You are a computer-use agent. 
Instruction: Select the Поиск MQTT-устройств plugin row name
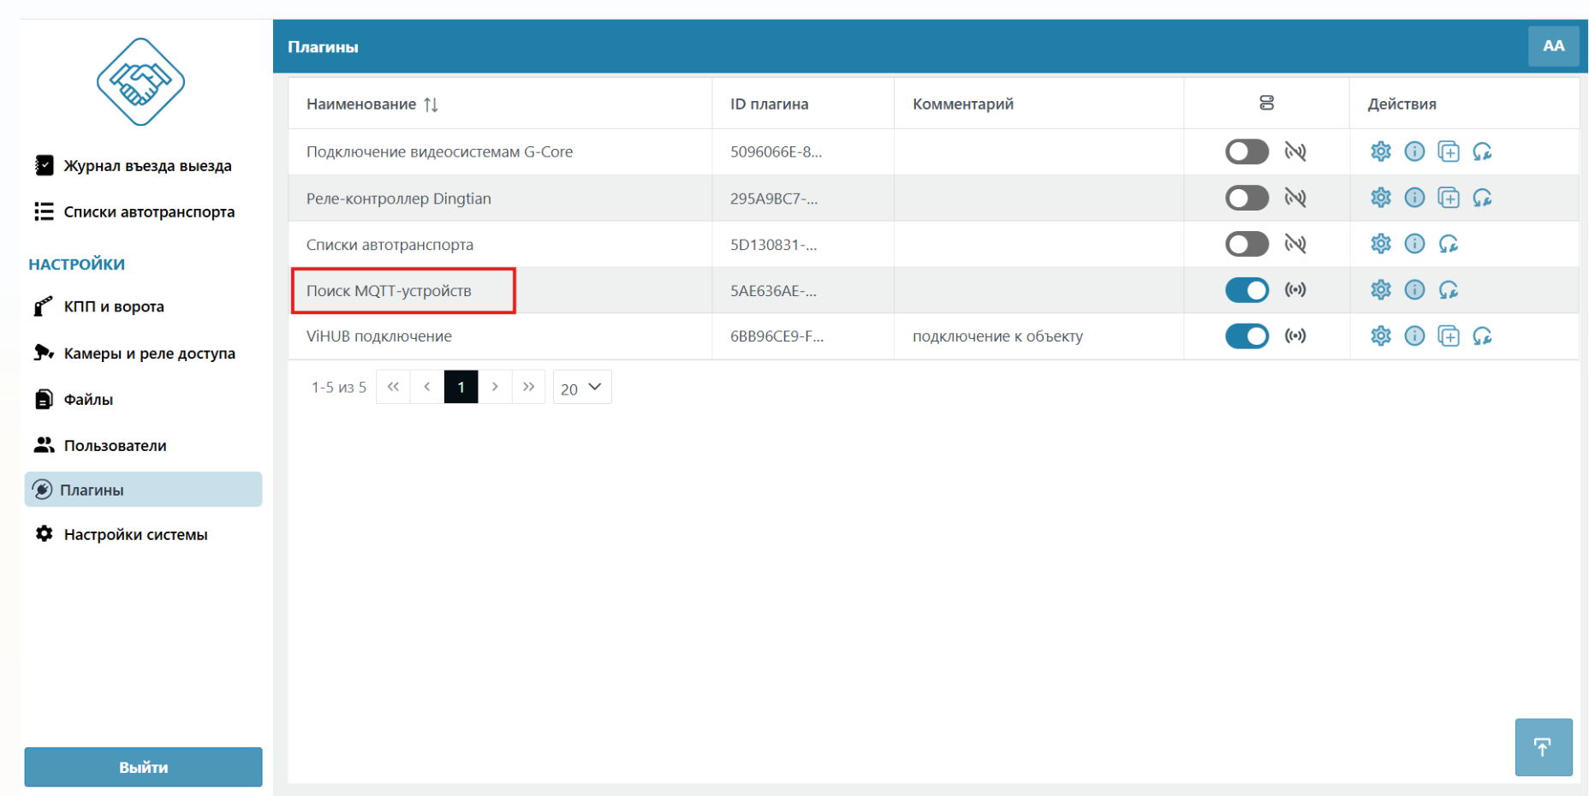tap(389, 291)
